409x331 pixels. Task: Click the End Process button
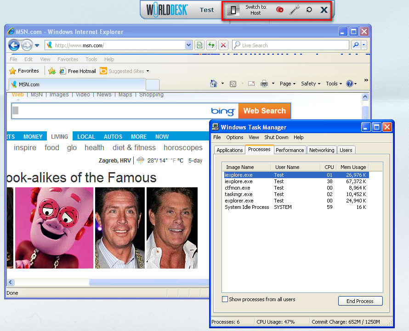tap(360, 301)
